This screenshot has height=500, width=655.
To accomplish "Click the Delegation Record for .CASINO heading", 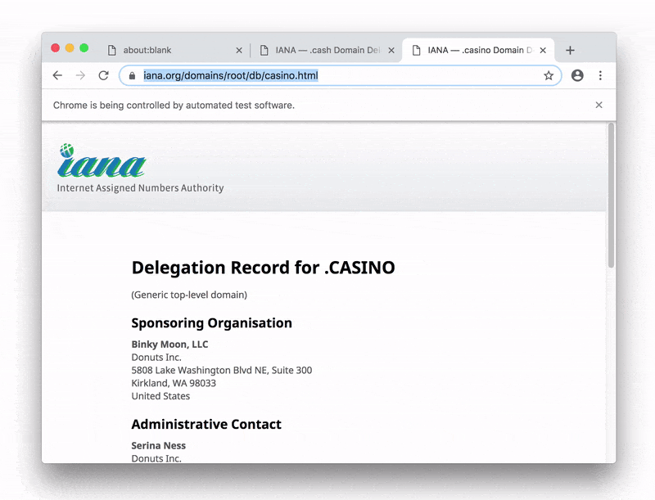I will pos(263,268).
